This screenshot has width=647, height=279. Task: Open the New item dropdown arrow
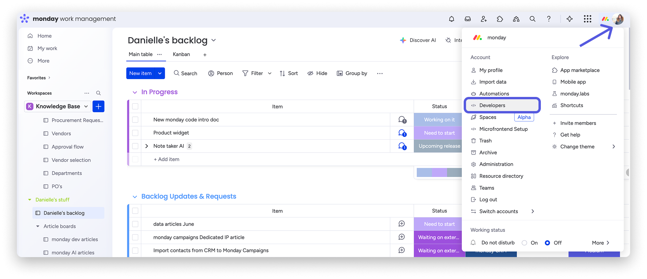click(160, 73)
